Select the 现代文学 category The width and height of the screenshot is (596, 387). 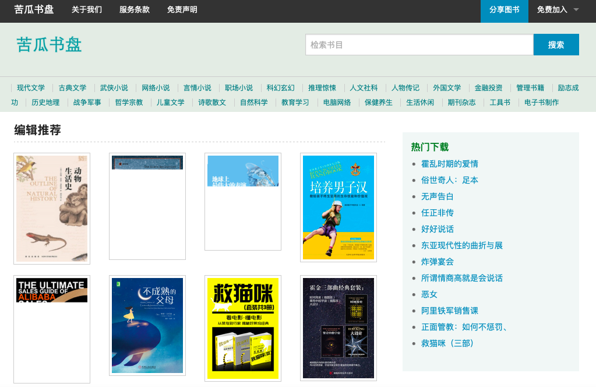[31, 88]
